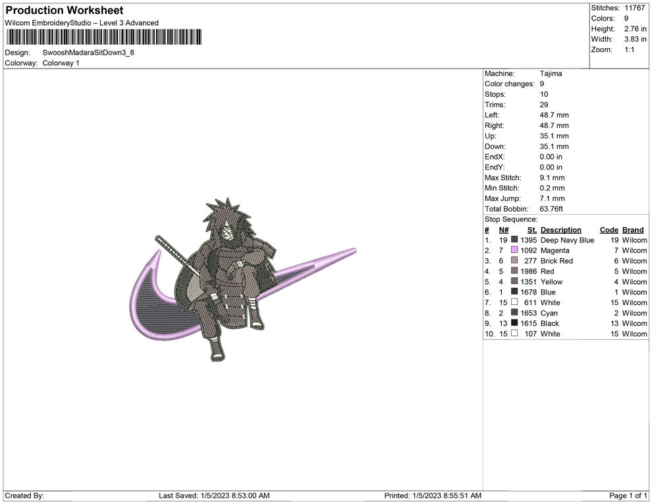Click the N# column header
The height and width of the screenshot is (502, 652).
click(504, 229)
